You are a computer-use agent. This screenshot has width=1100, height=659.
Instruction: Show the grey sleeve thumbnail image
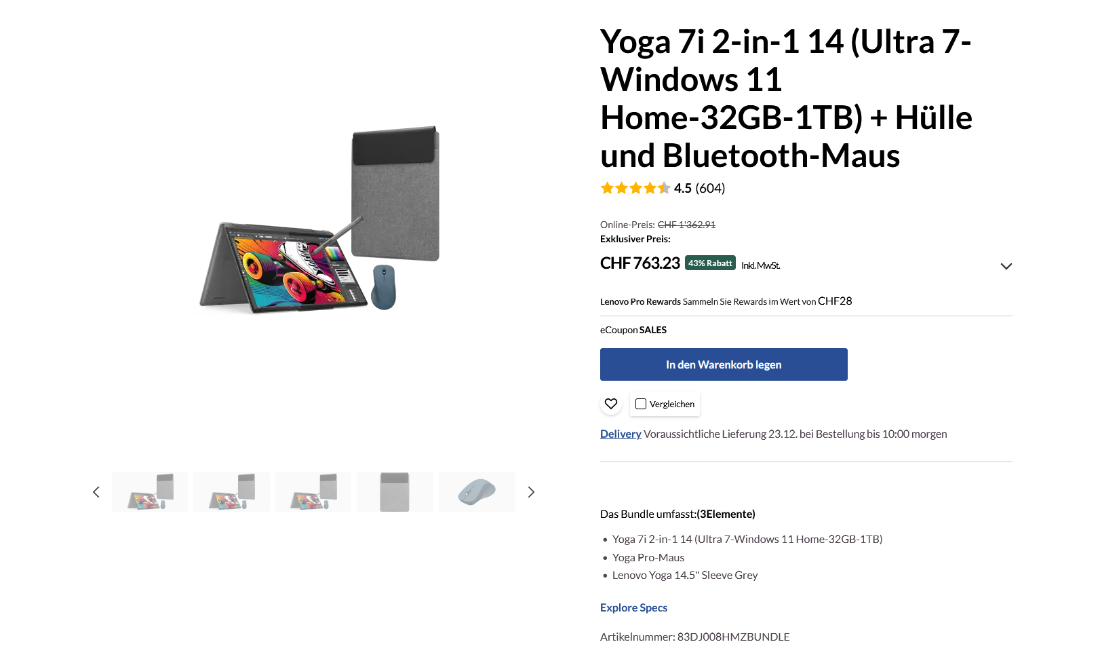(x=395, y=492)
